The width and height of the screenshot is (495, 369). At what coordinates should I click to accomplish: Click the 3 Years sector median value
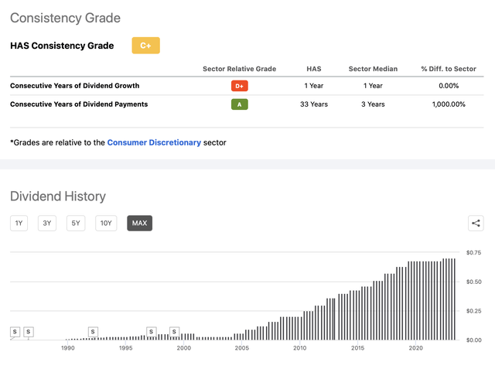373,104
